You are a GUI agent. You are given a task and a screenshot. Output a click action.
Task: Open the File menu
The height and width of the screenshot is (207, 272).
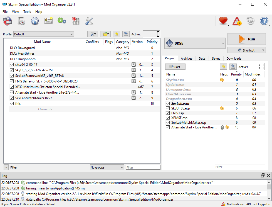pos(5,12)
